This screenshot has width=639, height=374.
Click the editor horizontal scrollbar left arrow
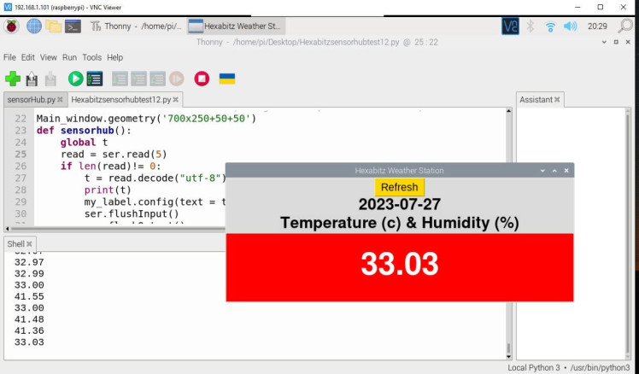point(8,229)
